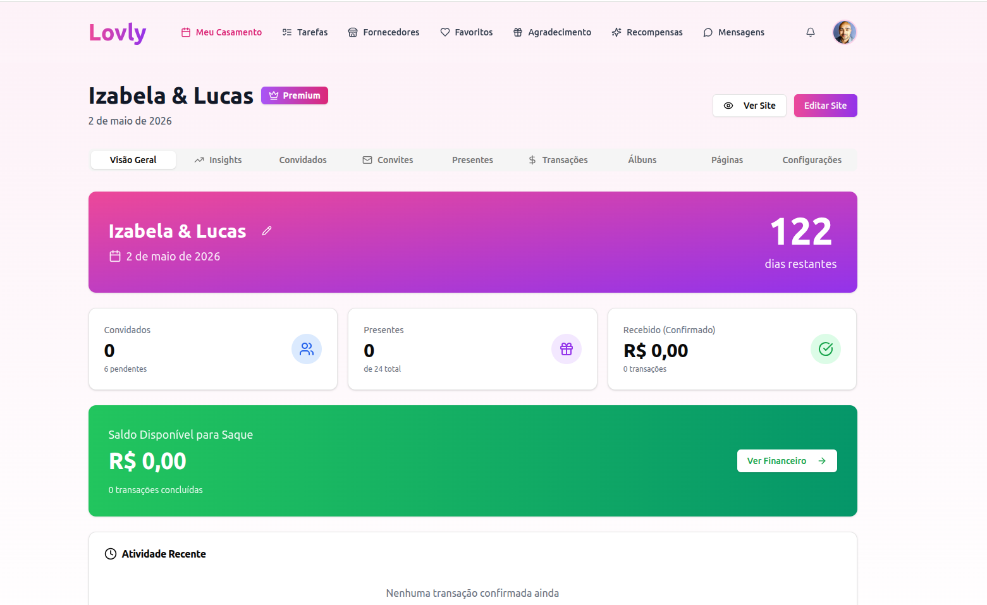This screenshot has width=987, height=605.
Task: Select the Convidados tab
Action: (303, 160)
